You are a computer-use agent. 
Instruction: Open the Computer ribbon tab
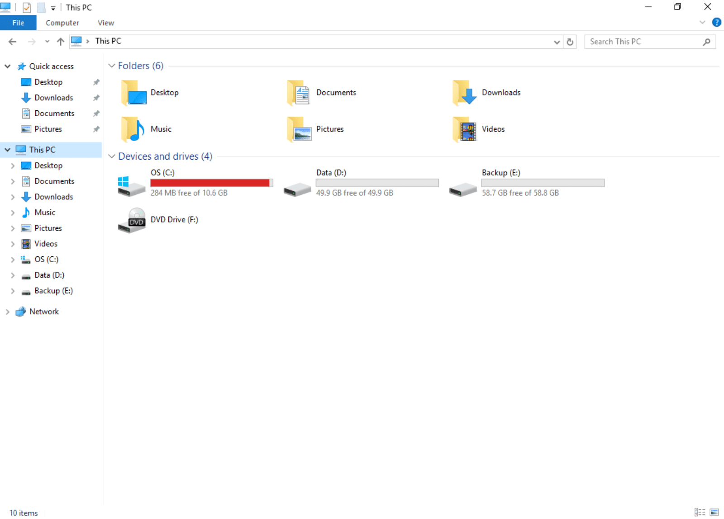coord(62,23)
